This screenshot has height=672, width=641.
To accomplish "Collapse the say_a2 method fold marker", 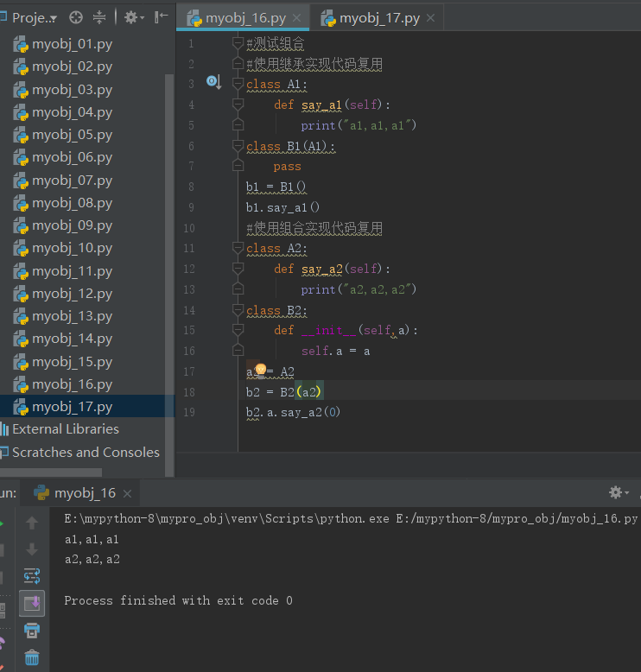I will (238, 269).
